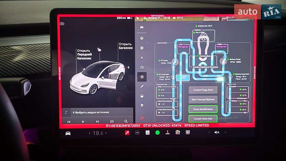Open the service sidebar icon below the steering wheel
Viewport: 286px width, 161px height.
pos(142,48)
